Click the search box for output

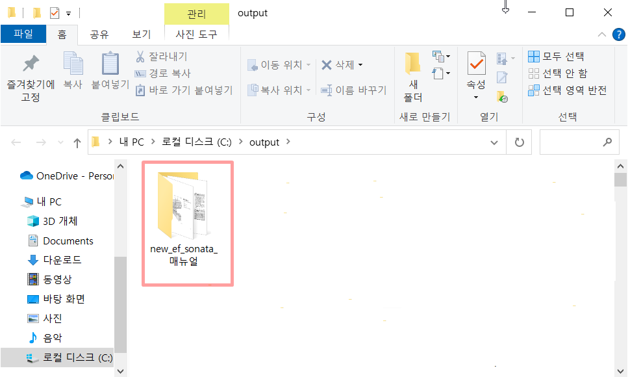click(579, 142)
